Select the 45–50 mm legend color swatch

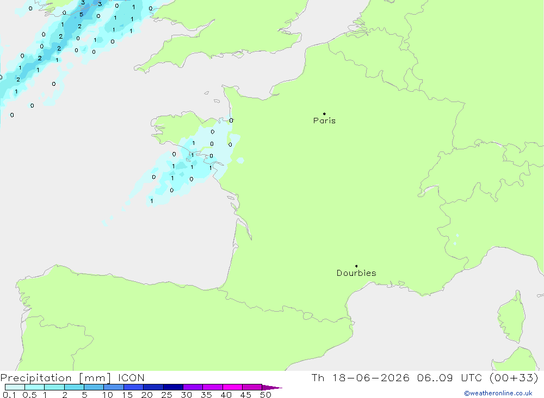click(x=252, y=387)
